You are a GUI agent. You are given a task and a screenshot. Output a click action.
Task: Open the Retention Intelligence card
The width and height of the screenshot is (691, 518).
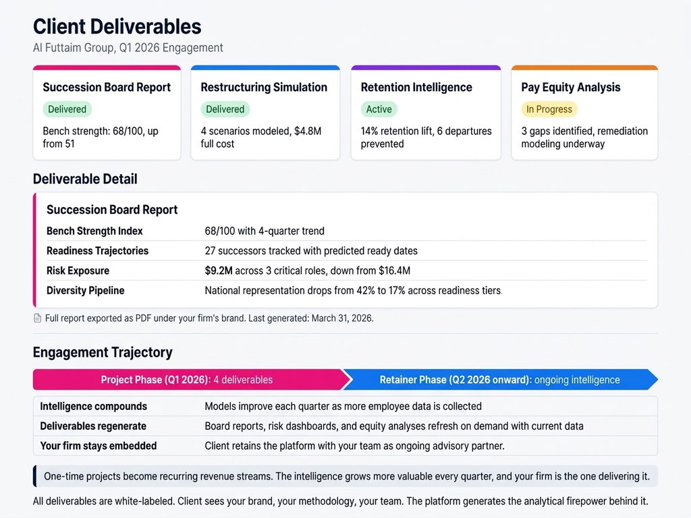(425, 113)
